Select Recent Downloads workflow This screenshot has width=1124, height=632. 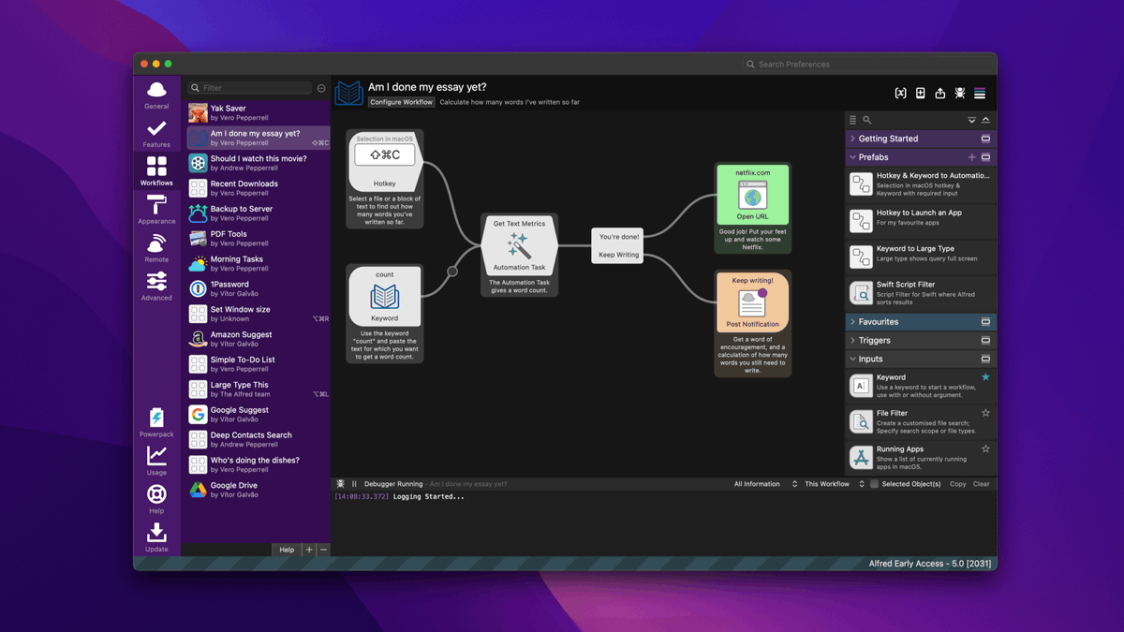point(257,188)
